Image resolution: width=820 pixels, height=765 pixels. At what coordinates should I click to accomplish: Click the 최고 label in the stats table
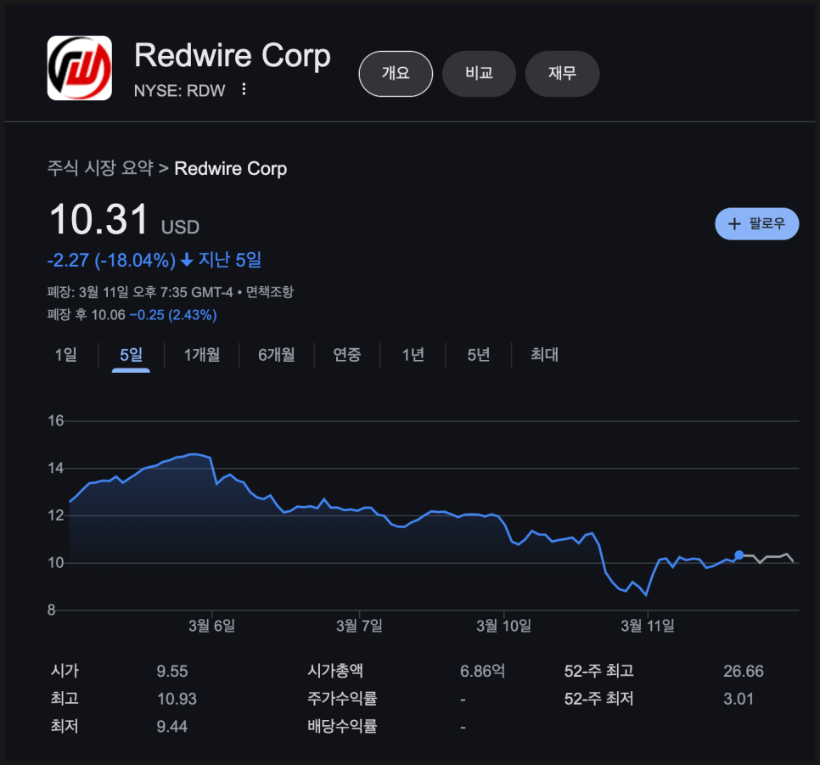tap(65, 699)
